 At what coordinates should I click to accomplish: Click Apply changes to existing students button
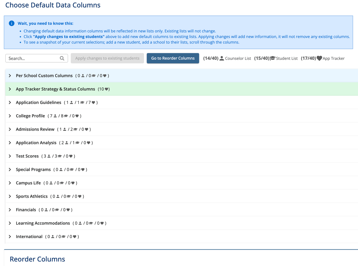tap(107, 58)
